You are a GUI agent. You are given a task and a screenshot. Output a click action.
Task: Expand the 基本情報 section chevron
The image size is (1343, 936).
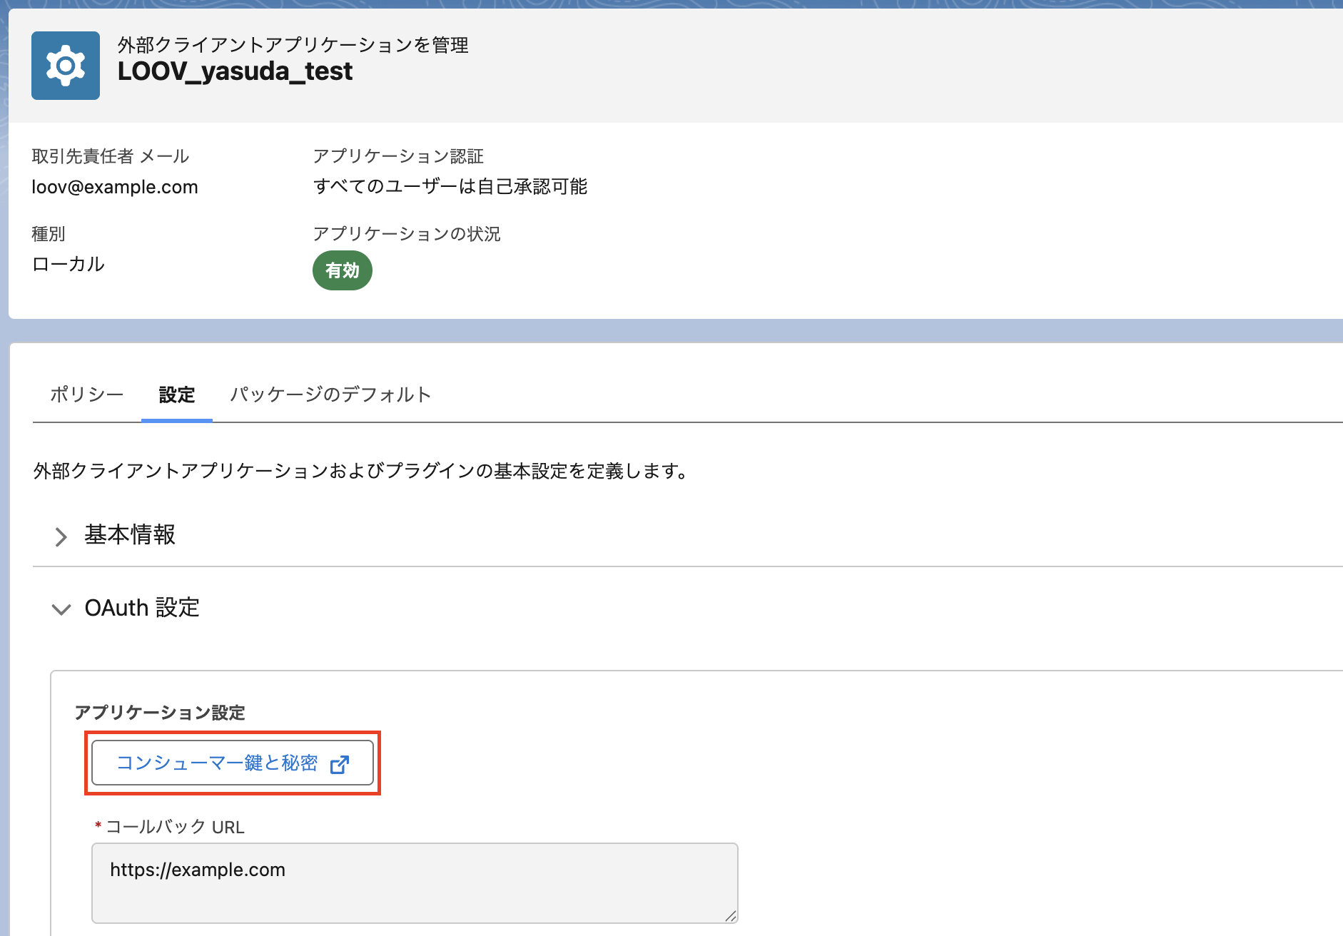pos(61,536)
